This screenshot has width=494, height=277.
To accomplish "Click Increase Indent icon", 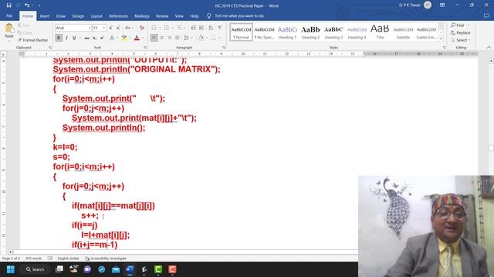I will click(x=201, y=28).
